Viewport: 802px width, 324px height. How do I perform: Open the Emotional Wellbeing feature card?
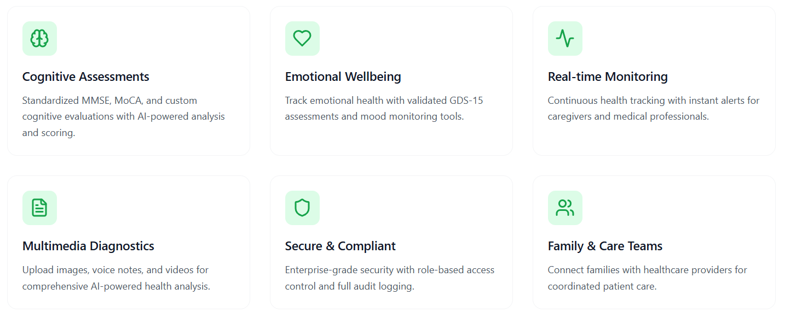(x=391, y=80)
